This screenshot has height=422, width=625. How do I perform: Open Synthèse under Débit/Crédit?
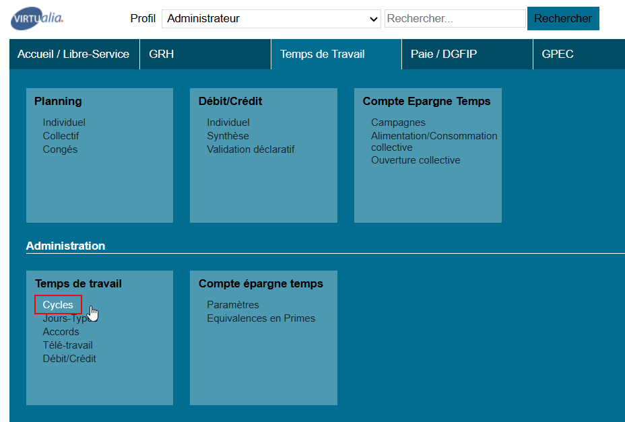click(228, 136)
